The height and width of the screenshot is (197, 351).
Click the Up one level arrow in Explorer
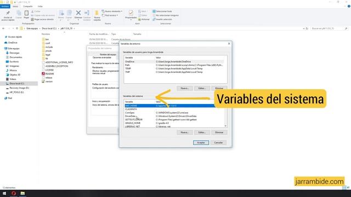coord(17,28)
